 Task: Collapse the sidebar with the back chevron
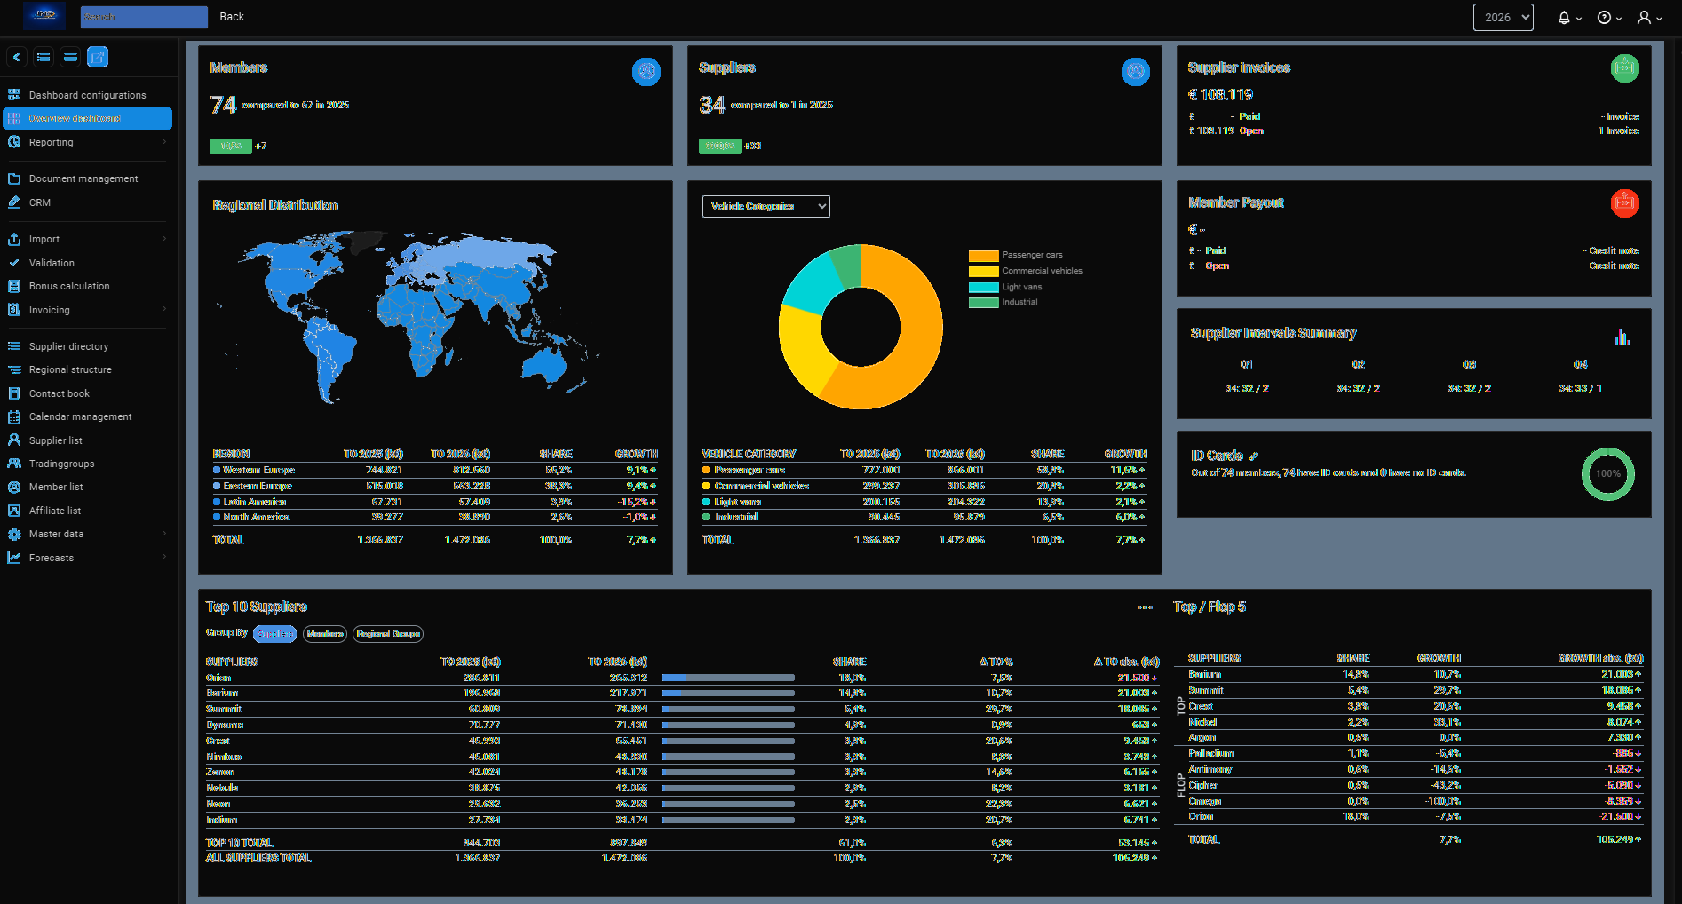(17, 57)
